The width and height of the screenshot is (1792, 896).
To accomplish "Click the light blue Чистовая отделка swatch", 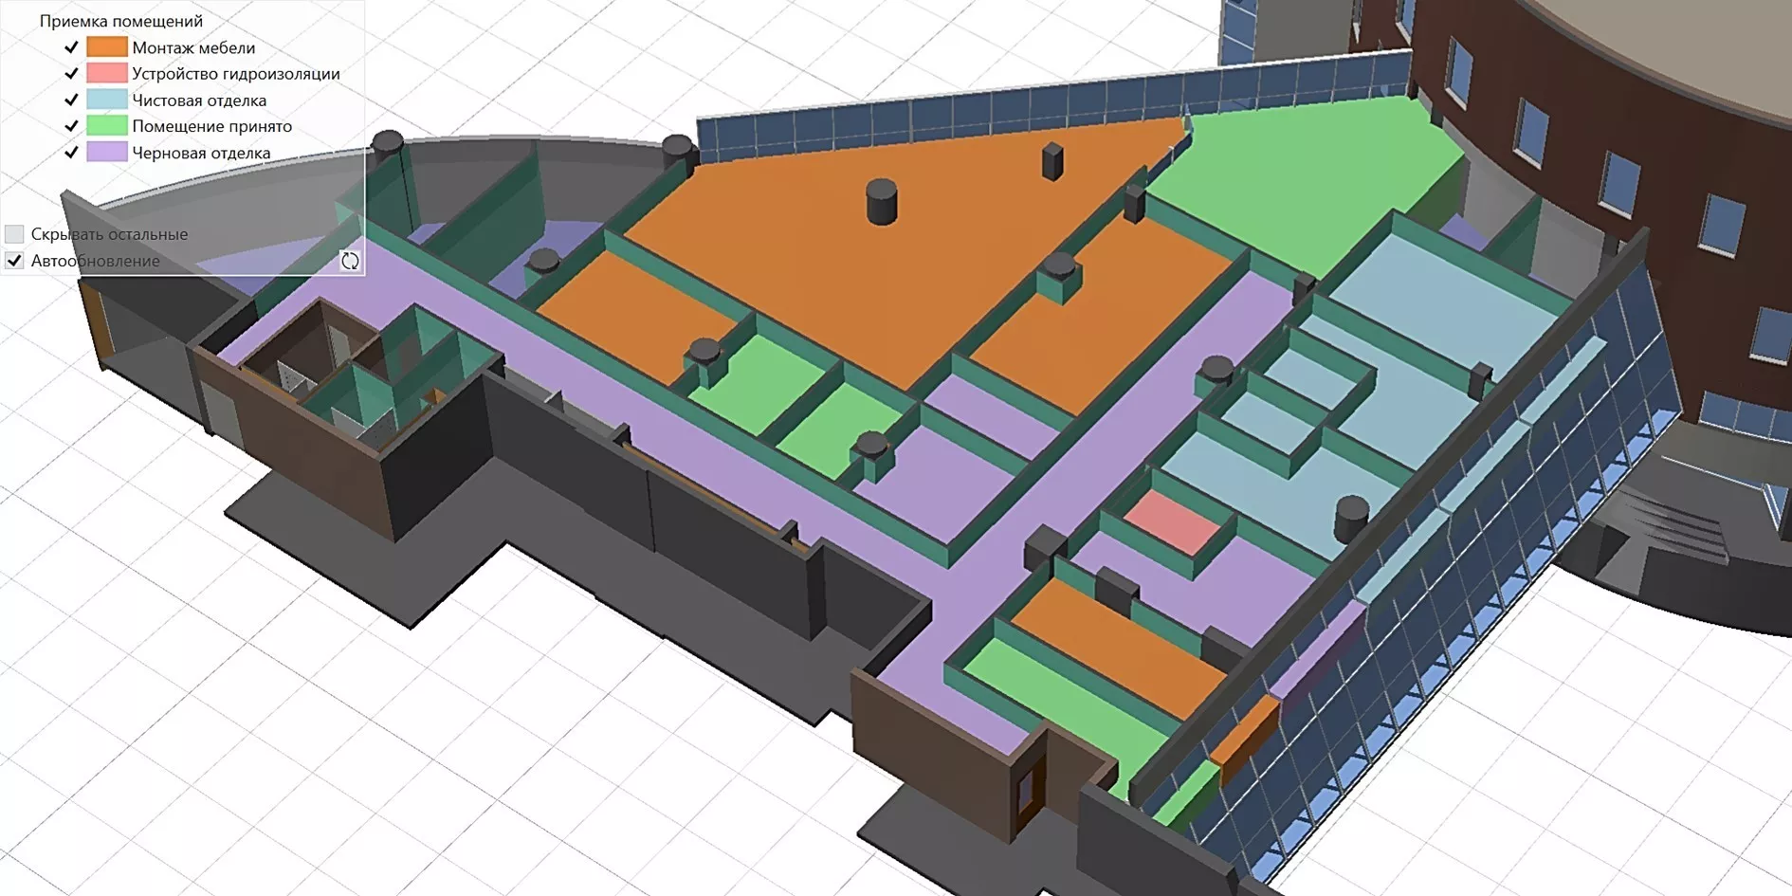I will [x=106, y=100].
